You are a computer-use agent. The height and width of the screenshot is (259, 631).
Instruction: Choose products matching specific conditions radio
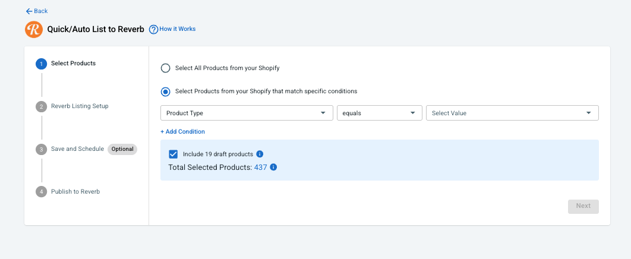coord(165,91)
